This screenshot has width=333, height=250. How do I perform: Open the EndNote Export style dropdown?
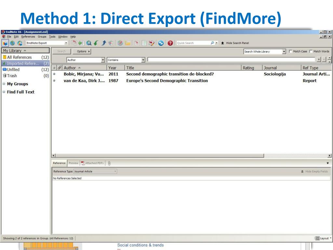66,43
